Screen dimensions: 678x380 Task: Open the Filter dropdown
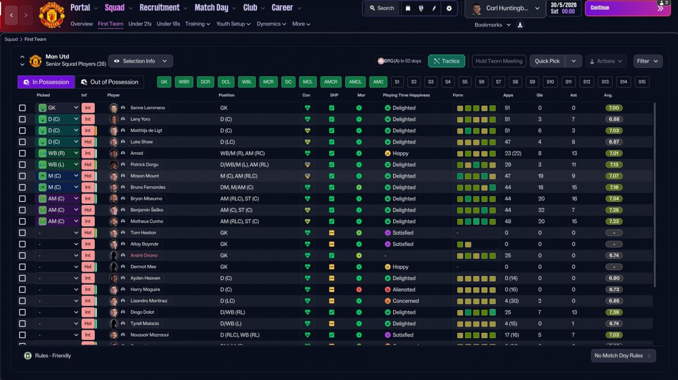point(648,61)
